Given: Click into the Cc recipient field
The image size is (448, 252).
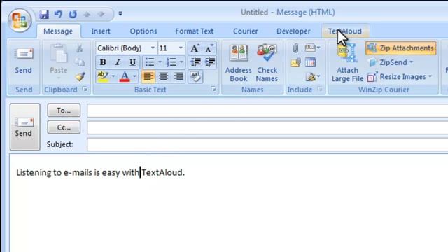Looking at the screenshot, I should pos(267,127).
